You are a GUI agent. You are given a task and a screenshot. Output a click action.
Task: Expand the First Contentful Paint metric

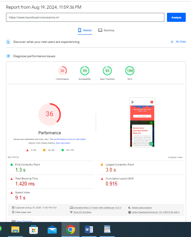click(x=51, y=168)
